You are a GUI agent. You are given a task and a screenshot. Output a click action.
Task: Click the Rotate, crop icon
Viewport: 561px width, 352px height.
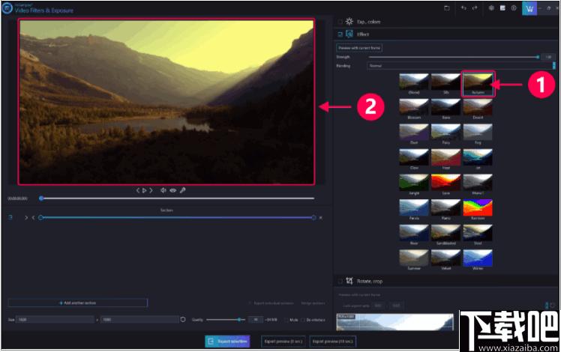pyautogui.click(x=349, y=281)
